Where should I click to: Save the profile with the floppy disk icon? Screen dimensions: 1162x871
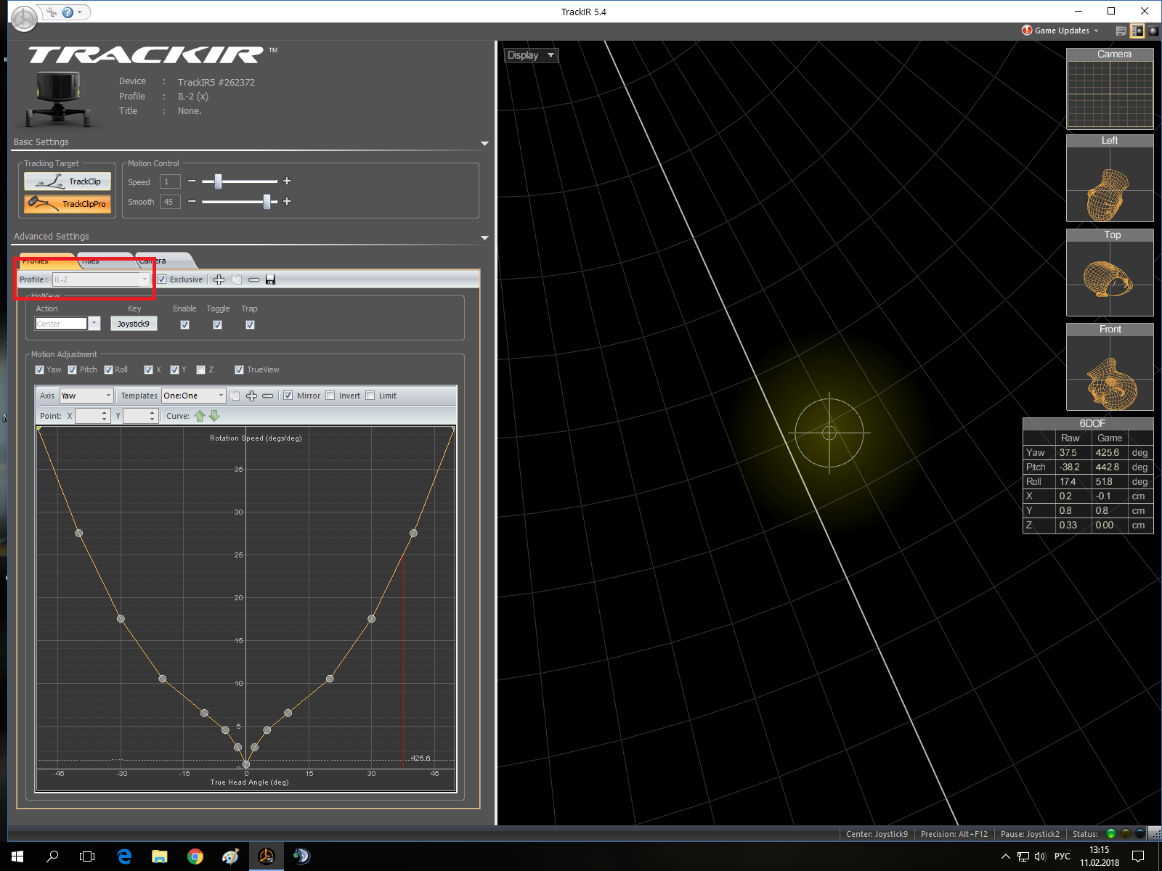tap(270, 279)
